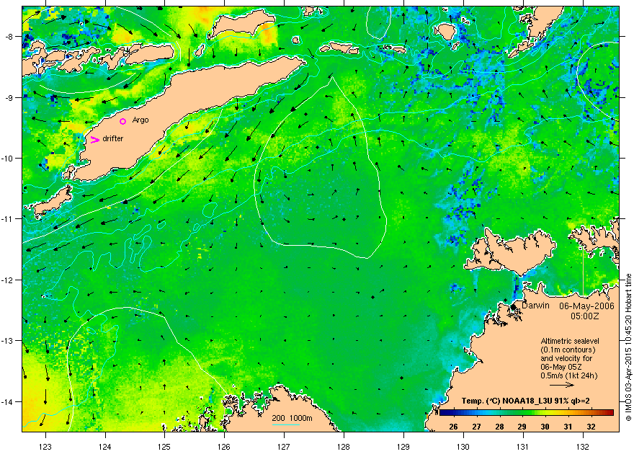This screenshot has width=634, height=454.
Task: Click the latitude axis label '-14'
Action: [x=7, y=402]
